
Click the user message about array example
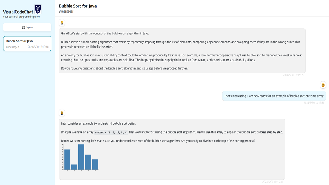pos(274,96)
